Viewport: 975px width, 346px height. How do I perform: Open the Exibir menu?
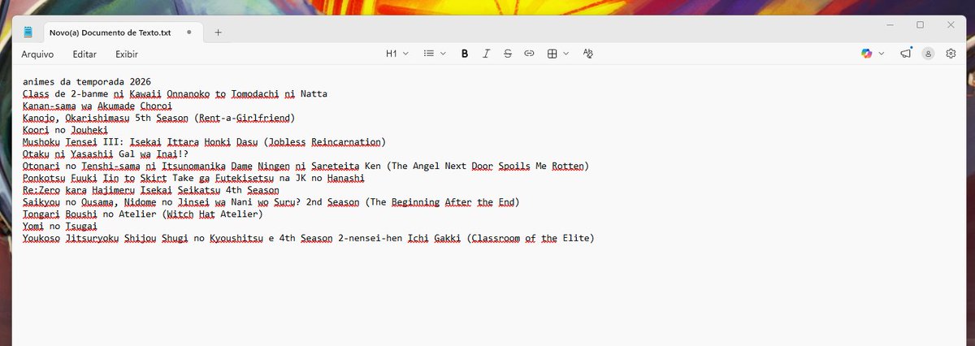coord(127,54)
